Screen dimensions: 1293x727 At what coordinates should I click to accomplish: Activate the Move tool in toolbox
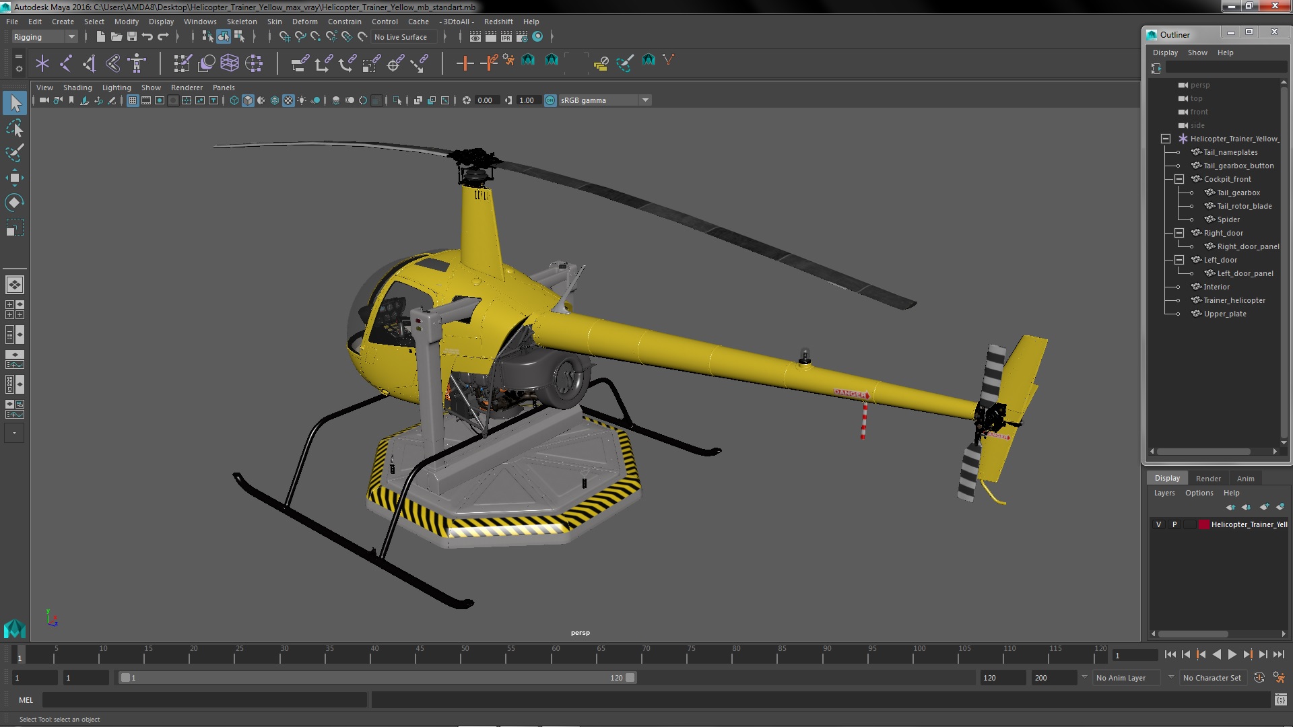pos(15,178)
